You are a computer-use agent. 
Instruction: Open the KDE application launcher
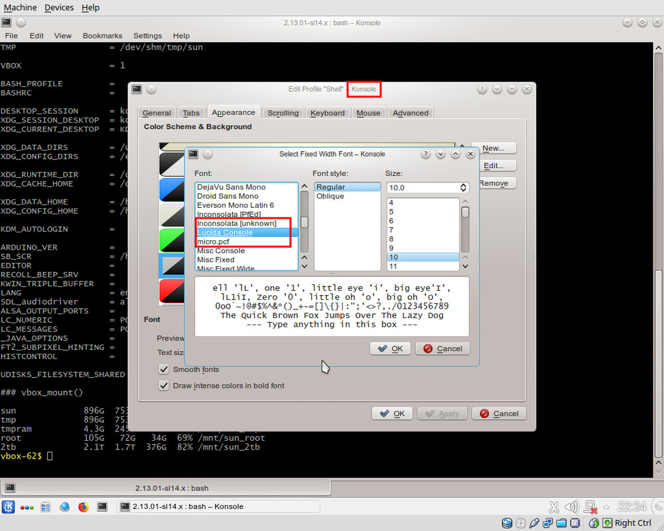pyautogui.click(x=8, y=506)
